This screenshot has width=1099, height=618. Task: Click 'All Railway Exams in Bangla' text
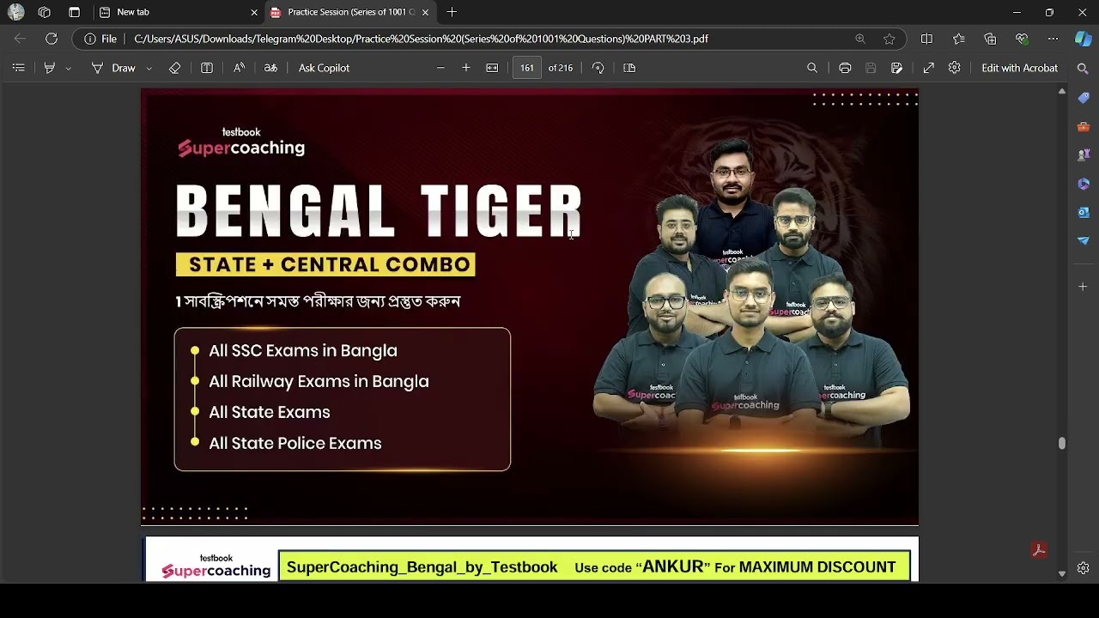pos(319,381)
